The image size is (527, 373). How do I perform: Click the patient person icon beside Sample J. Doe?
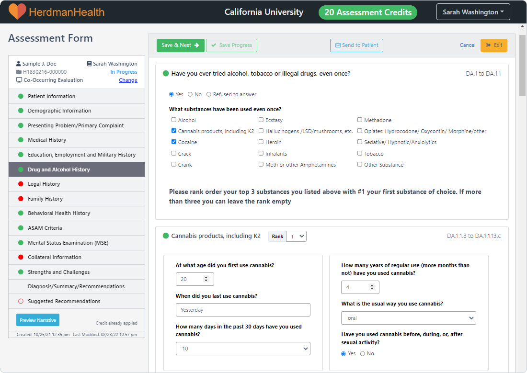coord(19,64)
